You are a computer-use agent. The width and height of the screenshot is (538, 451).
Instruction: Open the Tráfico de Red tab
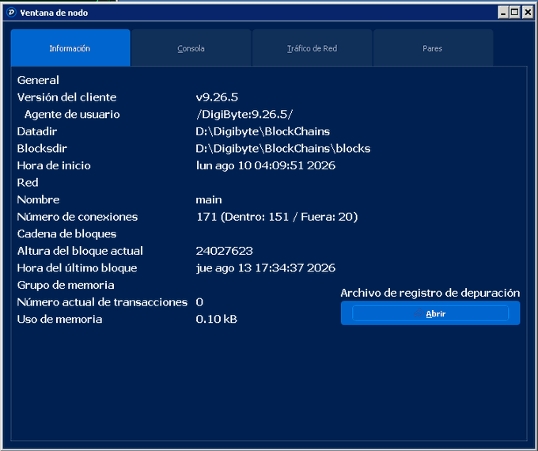click(312, 48)
